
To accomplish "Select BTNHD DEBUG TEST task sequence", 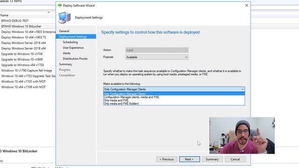I will pyautogui.click(x=14, y=21).
